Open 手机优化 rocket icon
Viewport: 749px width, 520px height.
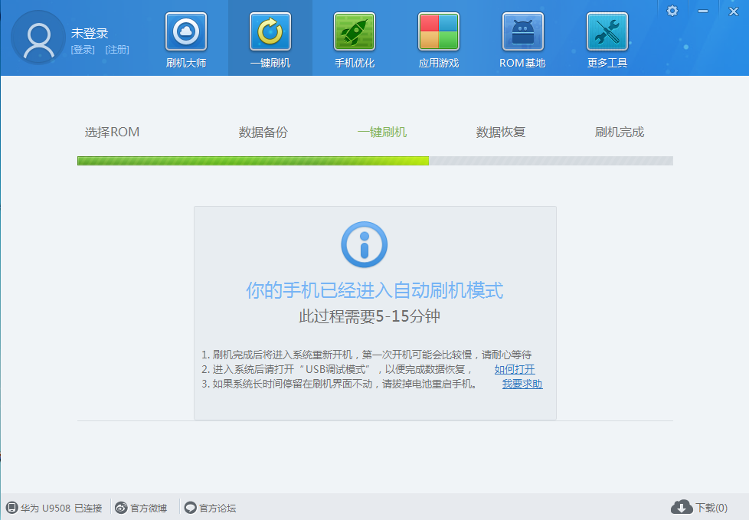[x=355, y=33]
